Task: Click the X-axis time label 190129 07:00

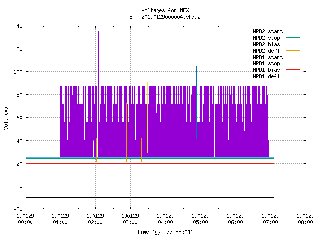Action: (270, 219)
